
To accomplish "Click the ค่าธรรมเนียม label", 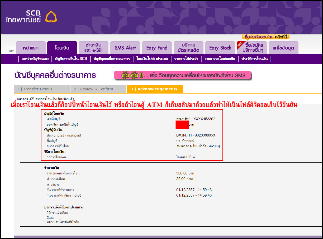I will [56, 179].
